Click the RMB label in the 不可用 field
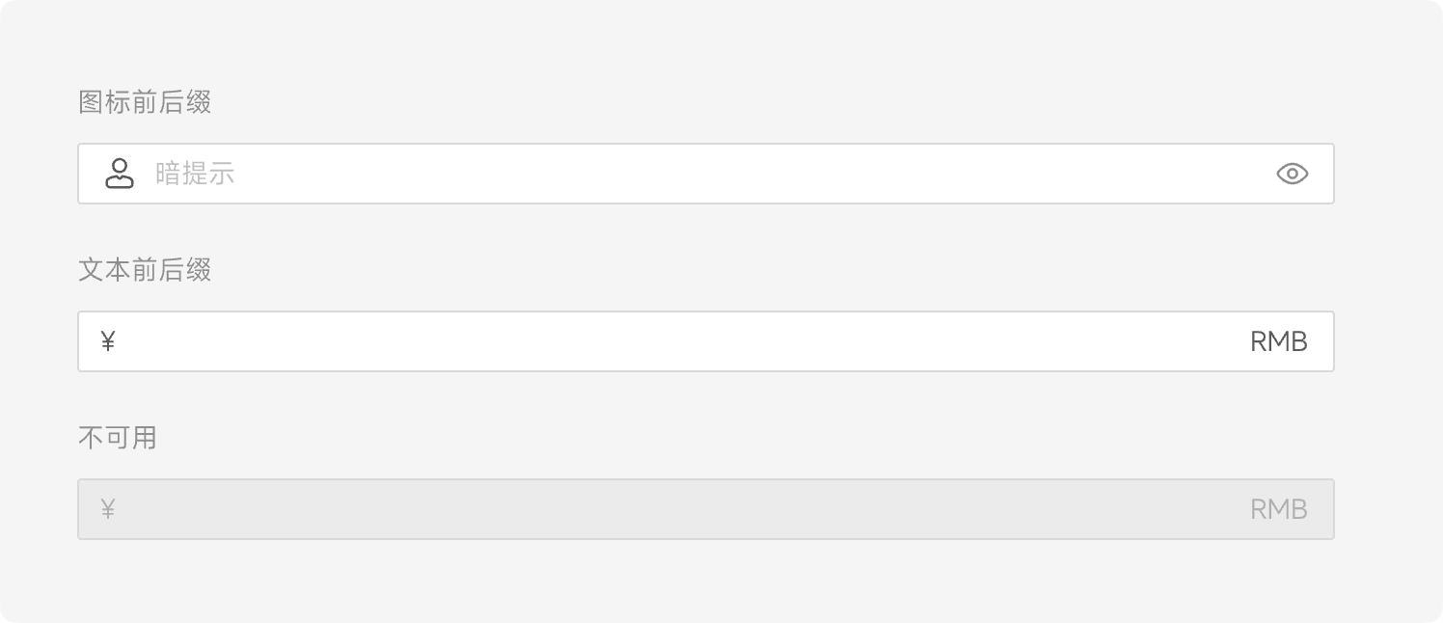 1278,509
